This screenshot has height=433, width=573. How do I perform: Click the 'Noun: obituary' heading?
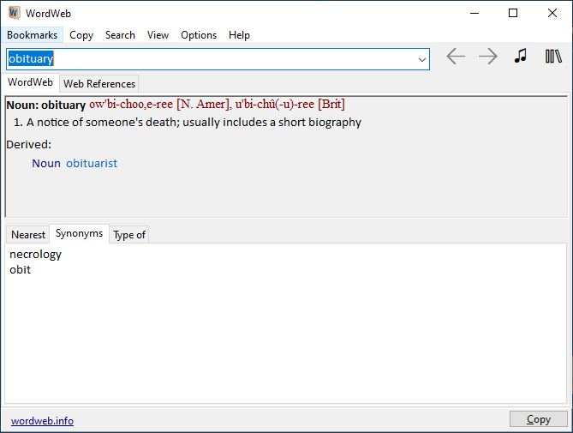(x=46, y=105)
